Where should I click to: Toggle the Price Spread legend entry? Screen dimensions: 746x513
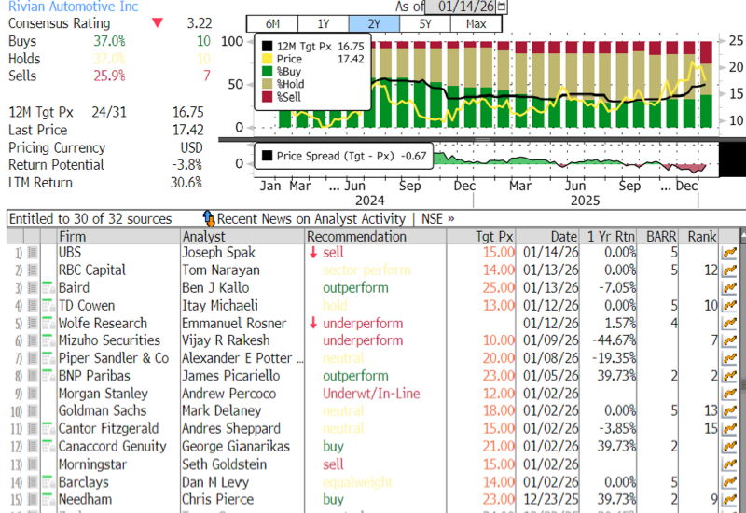(268, 156)
